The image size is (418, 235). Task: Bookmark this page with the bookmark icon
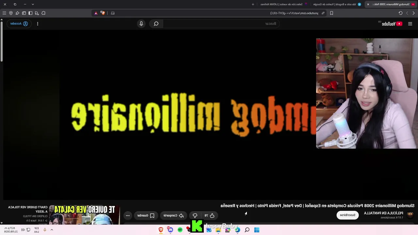click(x=331, y=13)
